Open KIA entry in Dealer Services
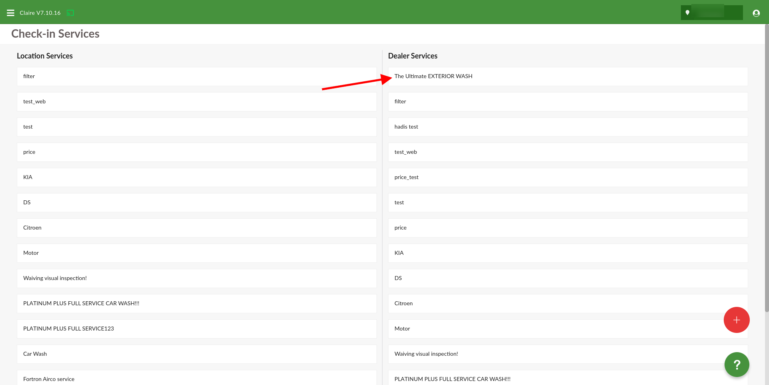 tap(568, 253)
